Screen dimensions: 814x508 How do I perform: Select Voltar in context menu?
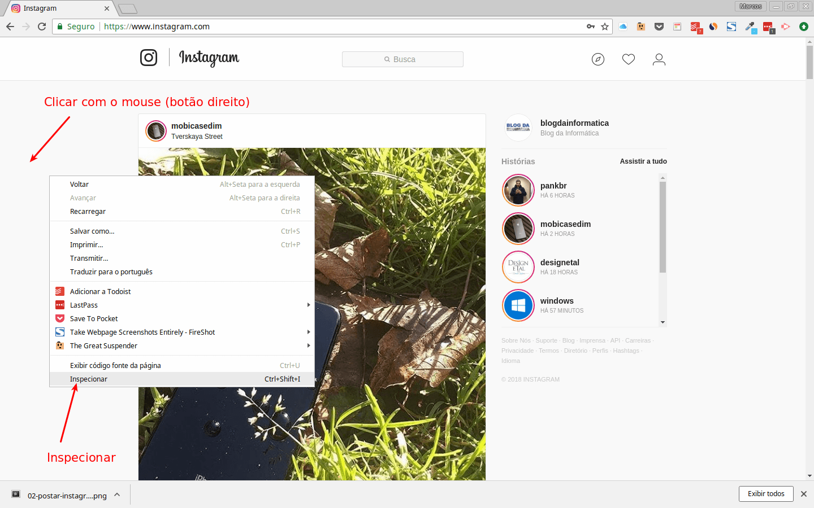(182, 185)
